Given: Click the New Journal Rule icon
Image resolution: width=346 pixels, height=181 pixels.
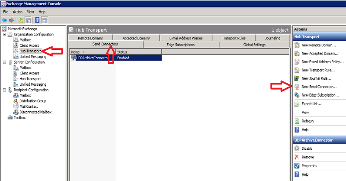Looking at the screenshot, I should pyautogui.click(x=297, y=78).
